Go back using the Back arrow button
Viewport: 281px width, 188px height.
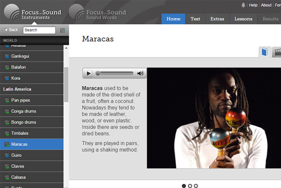11,30
